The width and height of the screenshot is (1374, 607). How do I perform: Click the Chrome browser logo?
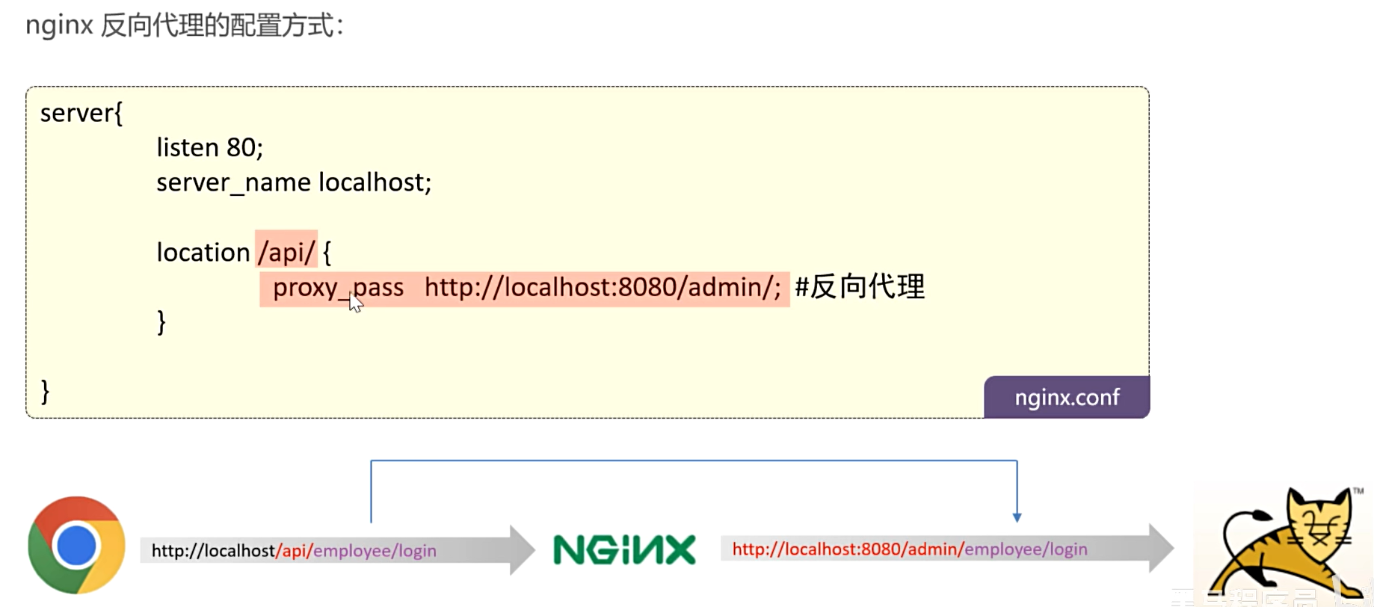76,545
